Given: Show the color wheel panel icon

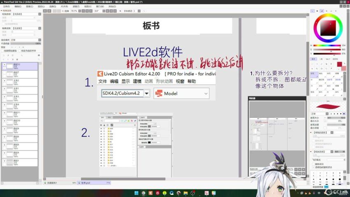Looking at the screenshot, I should (x=312, y=11).
